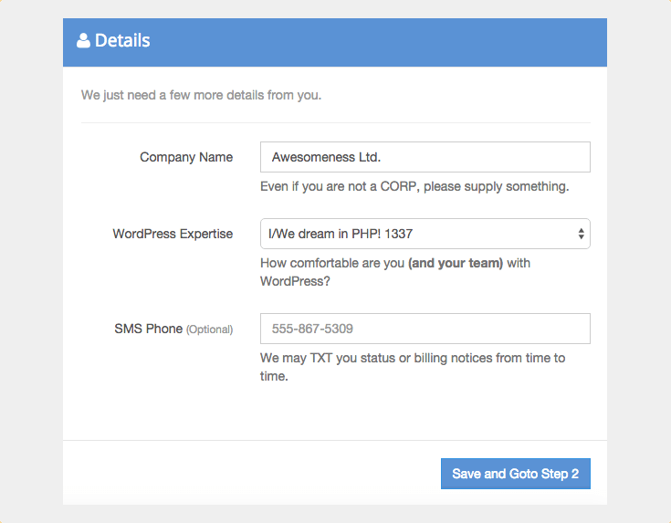This screenshot has height=523, width=671.
Task: Select the "I/We dream in PHP! 1337" value
Action: 342,234
